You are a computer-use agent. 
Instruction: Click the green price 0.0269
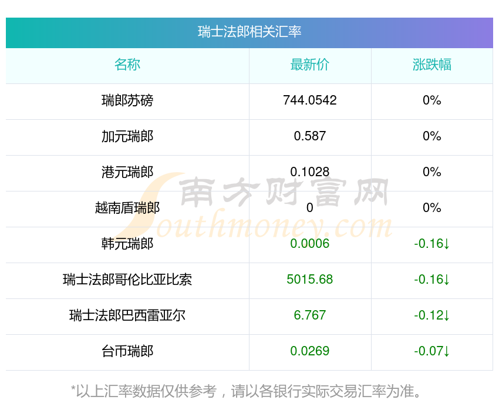pos(309,351)
